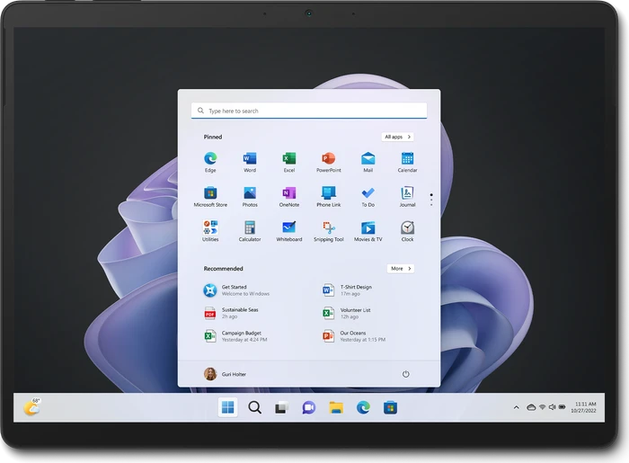Open the weather widget on taskbar
This screenshot has height=463, width=629.
[x=31, y=407]
